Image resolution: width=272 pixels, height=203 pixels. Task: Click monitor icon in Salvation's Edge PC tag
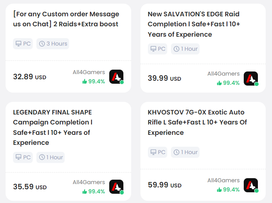click(x=153, y=49)
